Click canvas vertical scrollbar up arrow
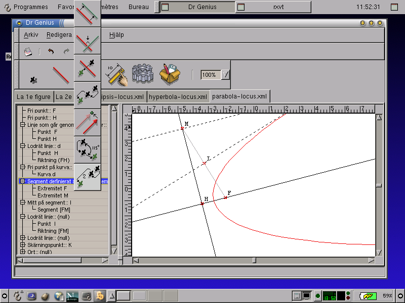The width and height of the screenshot is (405, 303). pos(379,118)
